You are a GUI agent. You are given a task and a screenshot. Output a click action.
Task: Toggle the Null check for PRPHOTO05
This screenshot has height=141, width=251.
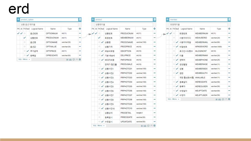102,86
